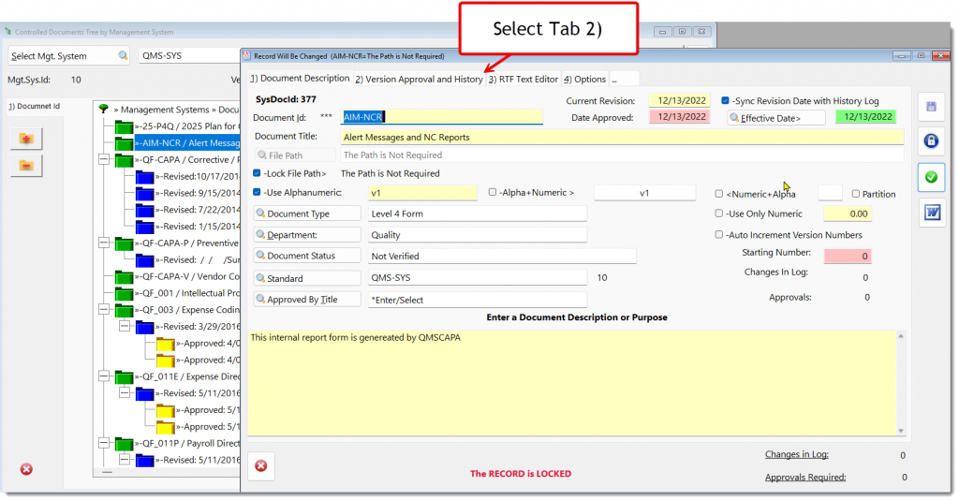Image resolution: width=959 pixels, height=501 pixels.
Task: Collapse the QF_003 / Expense Coding node
Action: coord(104,310)
